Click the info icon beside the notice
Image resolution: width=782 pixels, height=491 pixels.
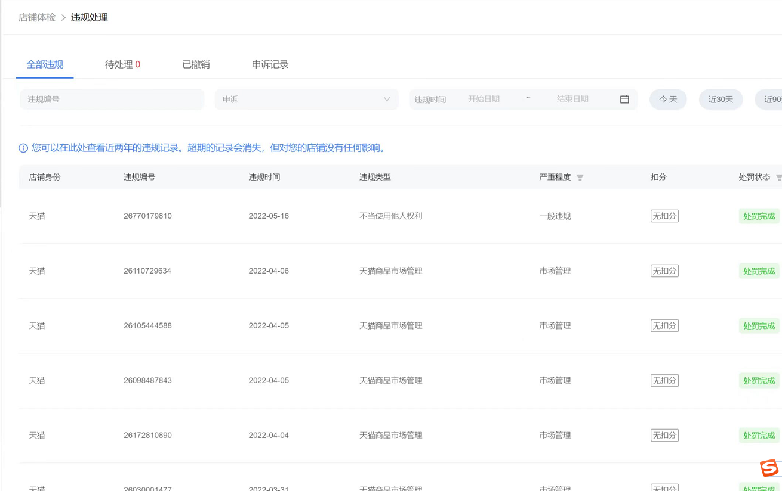(x=23, y=148)
